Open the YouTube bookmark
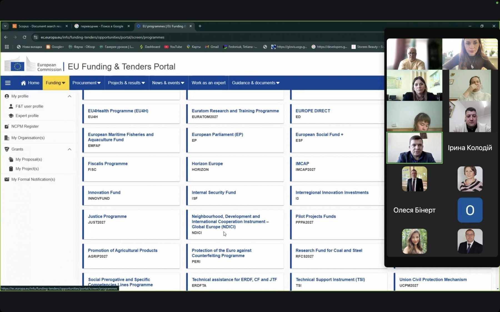This screenshot has height=312, width=500. pos(173,47)
